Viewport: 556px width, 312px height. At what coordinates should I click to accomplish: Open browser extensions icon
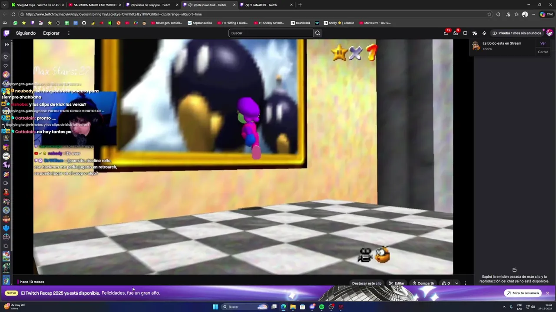click(x=498, y=14)
